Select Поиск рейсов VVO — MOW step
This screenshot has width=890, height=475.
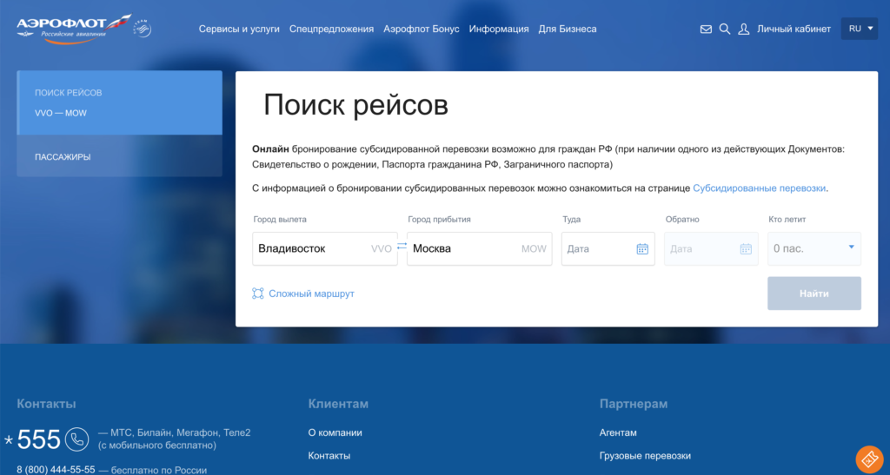point(119,102)
